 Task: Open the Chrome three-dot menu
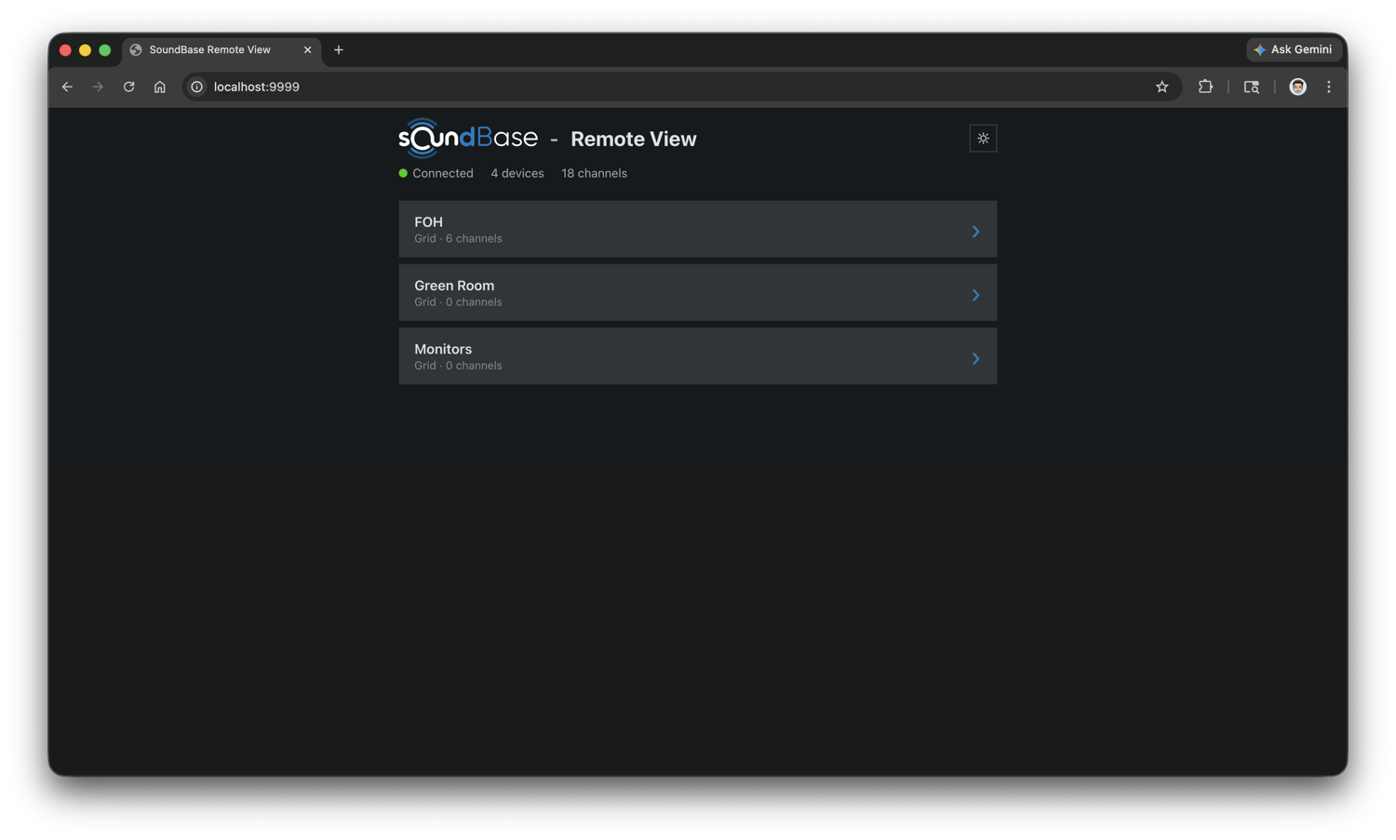coord(1328,87)
